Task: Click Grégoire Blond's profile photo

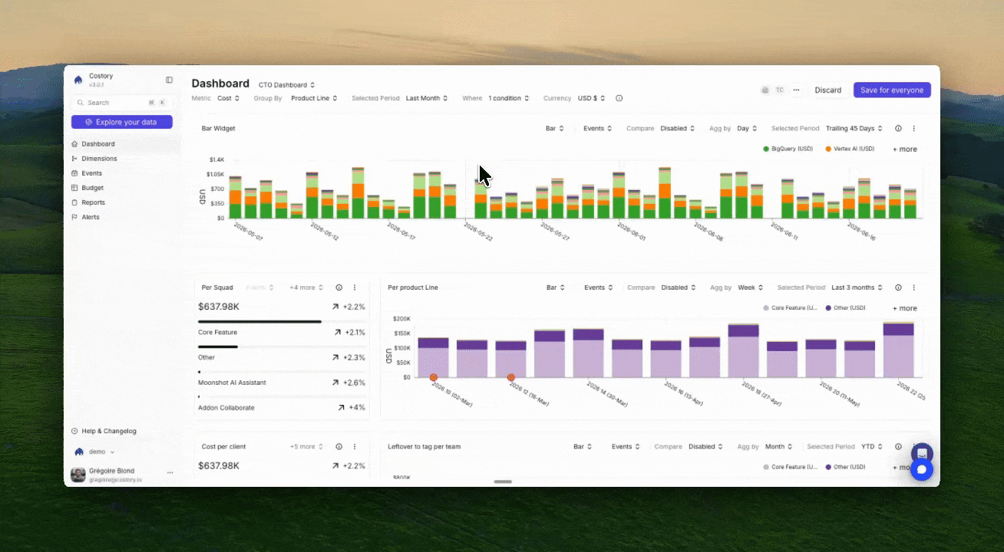Action: pyautogui.click(x=78, y=475)
